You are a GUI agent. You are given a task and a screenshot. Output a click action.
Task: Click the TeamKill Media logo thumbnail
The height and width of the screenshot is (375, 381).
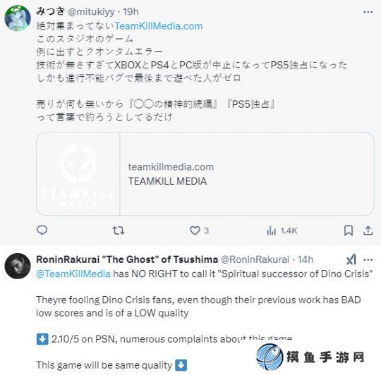(x=78, y=174)
